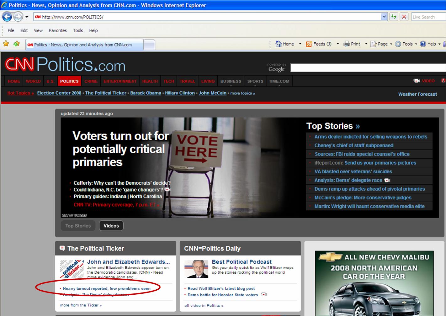Select the BUSINESS navigation tab

[231, 81]
